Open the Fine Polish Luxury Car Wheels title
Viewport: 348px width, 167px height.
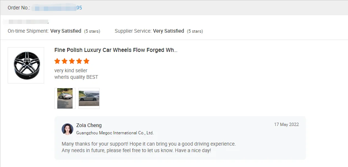pyautogui.click(x=116, y=50)
